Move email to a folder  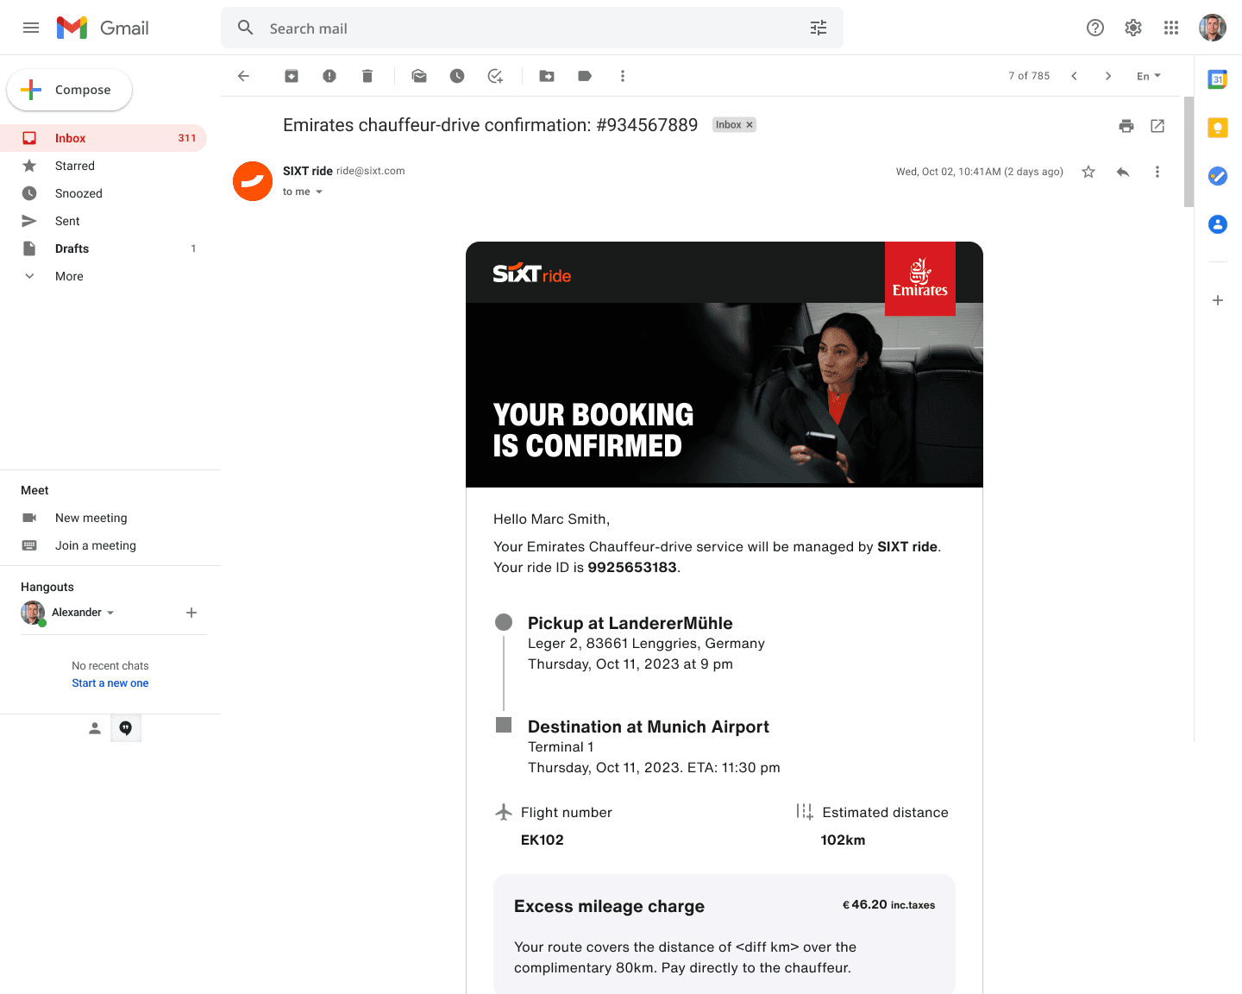click(547, 76)
